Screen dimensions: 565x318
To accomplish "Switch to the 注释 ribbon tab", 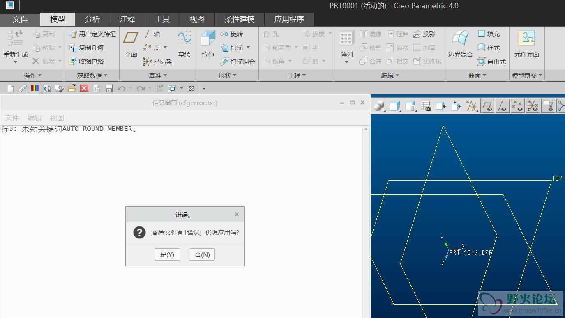I will click(x=127, y=19).
